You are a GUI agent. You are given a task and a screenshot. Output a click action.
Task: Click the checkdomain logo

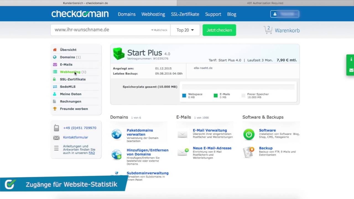[80, 14]
